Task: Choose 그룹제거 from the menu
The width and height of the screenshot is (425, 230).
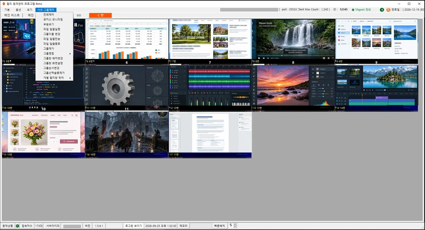Action: [54, 49]
